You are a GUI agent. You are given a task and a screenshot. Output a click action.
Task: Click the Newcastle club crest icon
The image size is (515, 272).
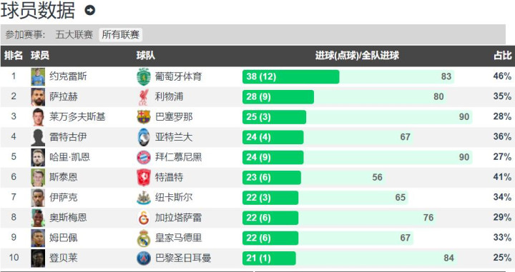[x=144, y=198]
